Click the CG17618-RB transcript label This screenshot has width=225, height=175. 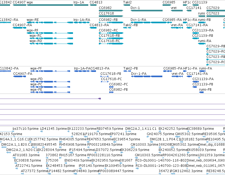click(109, 36)
